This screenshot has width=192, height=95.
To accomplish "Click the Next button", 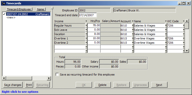I will [159, 85].
